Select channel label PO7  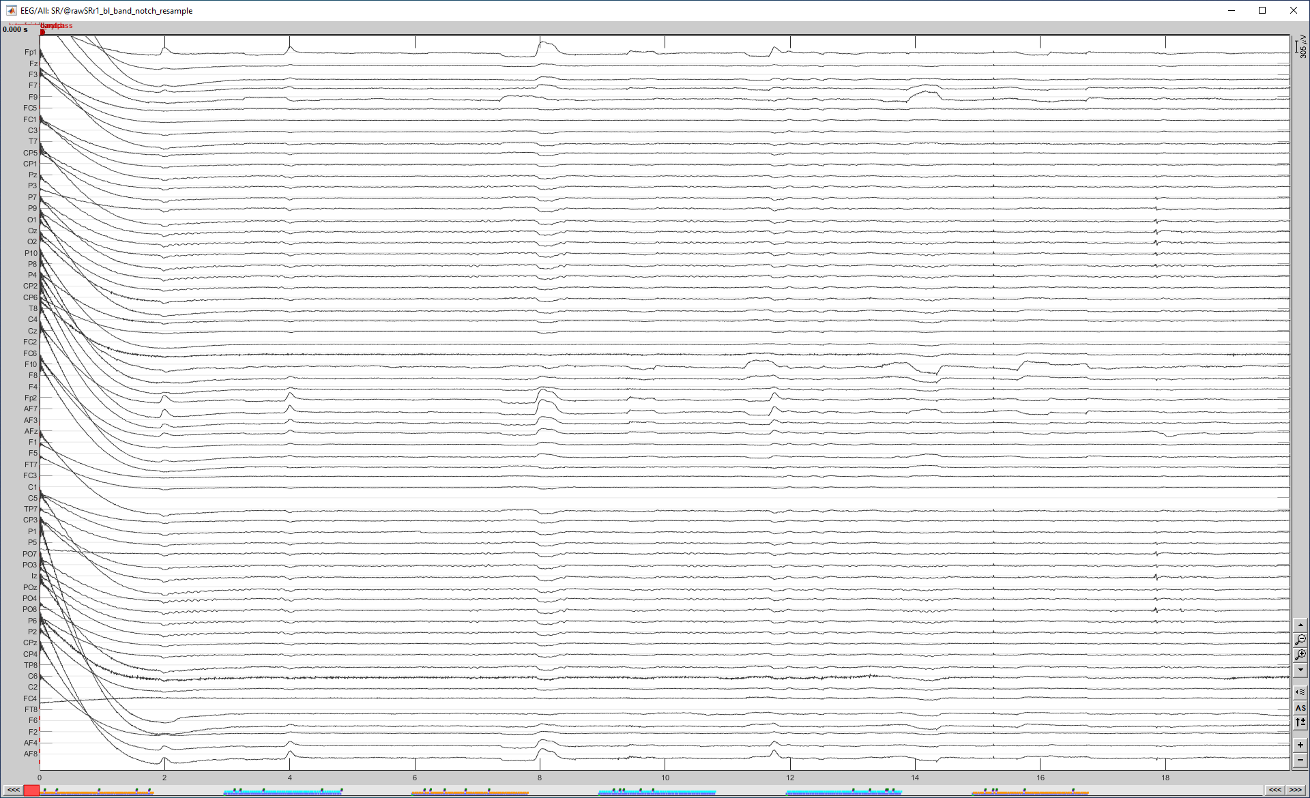pyautogui.click(x=30, y=554)
